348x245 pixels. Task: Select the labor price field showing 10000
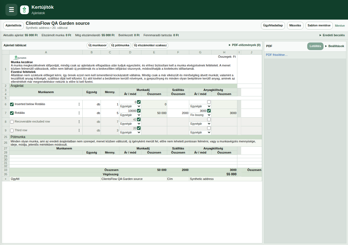click(128, 111)
